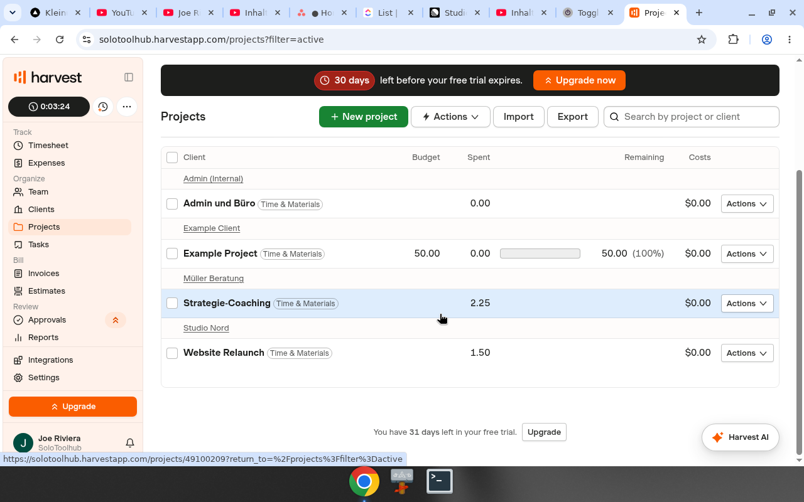Select the Strategie-Coaching checkbox

172,303
